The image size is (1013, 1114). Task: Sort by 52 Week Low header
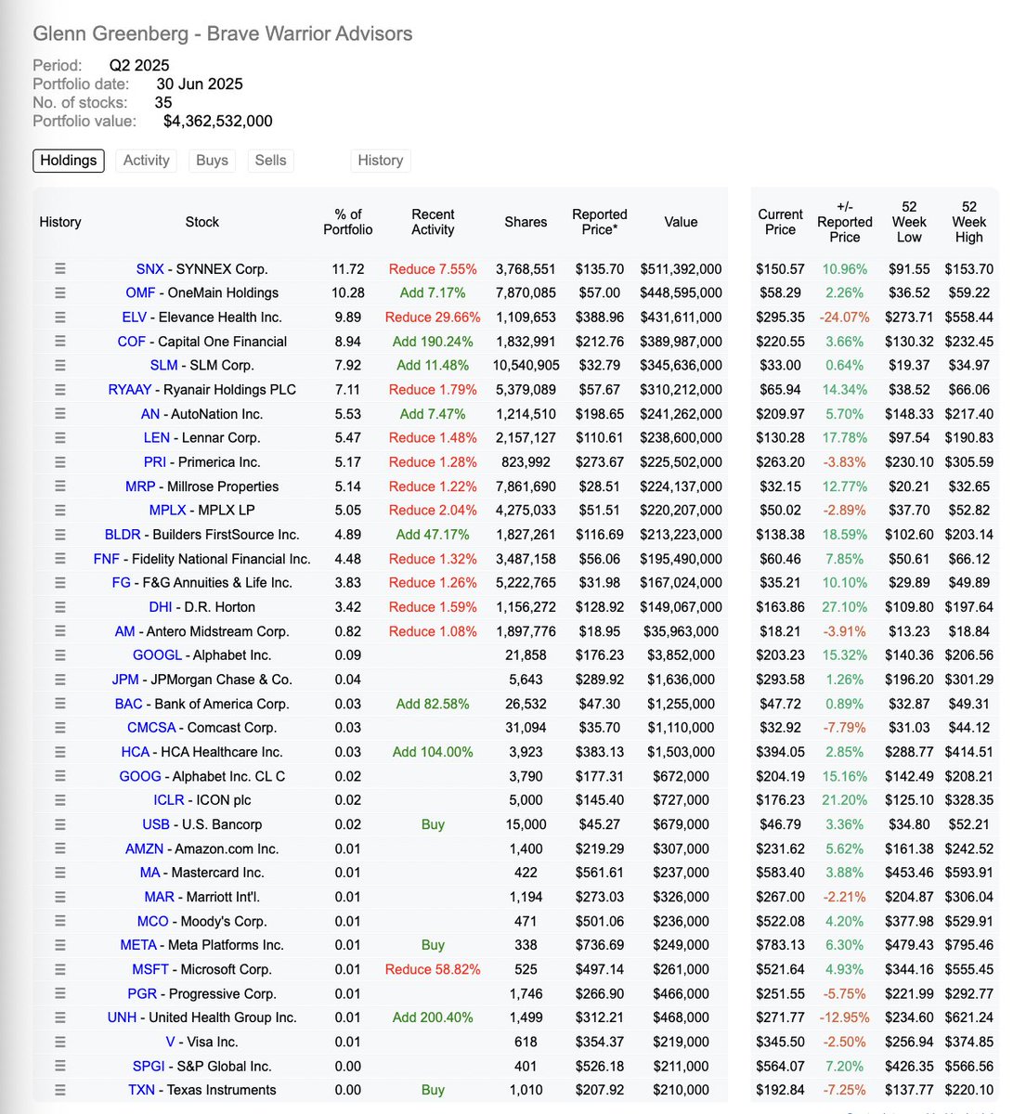tap(909, 222)
